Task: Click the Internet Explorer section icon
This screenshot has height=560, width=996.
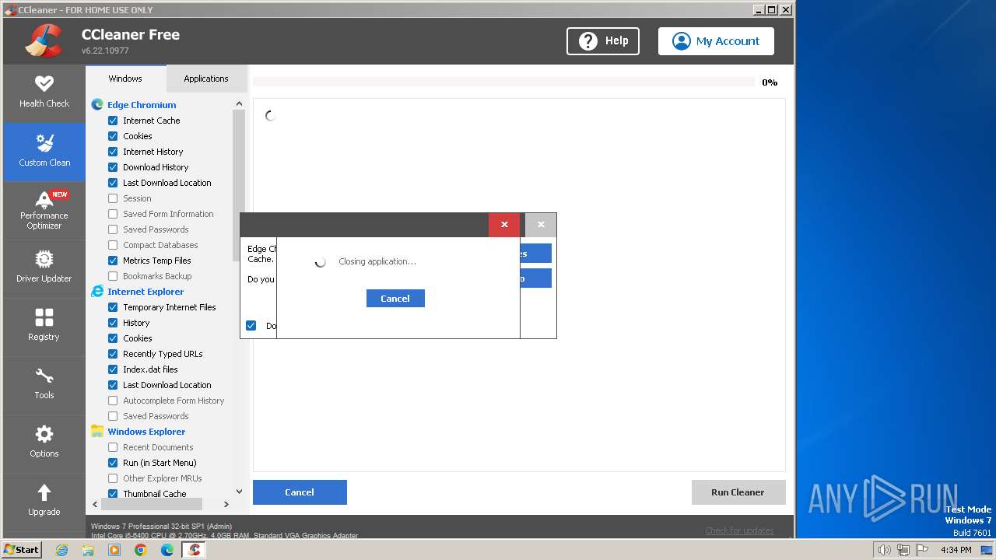Action: [x=97, y=291]
